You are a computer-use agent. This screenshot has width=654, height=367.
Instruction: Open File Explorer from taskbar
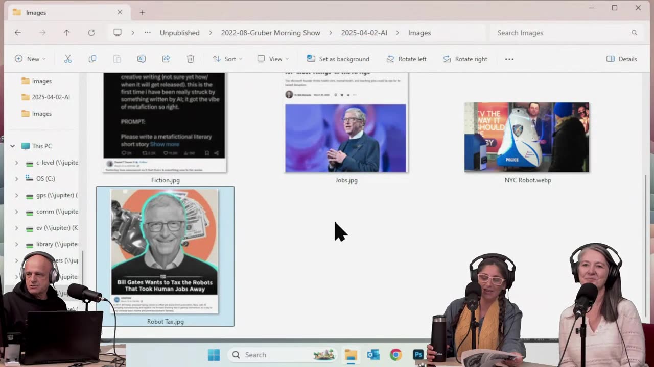[x=351, y=355]
